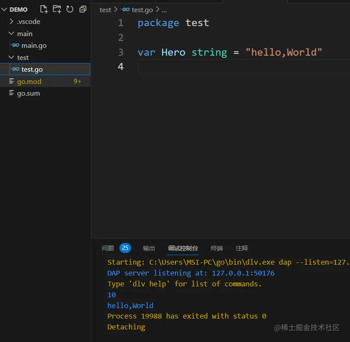Click line number 1 in the gutter

(121, 23)
